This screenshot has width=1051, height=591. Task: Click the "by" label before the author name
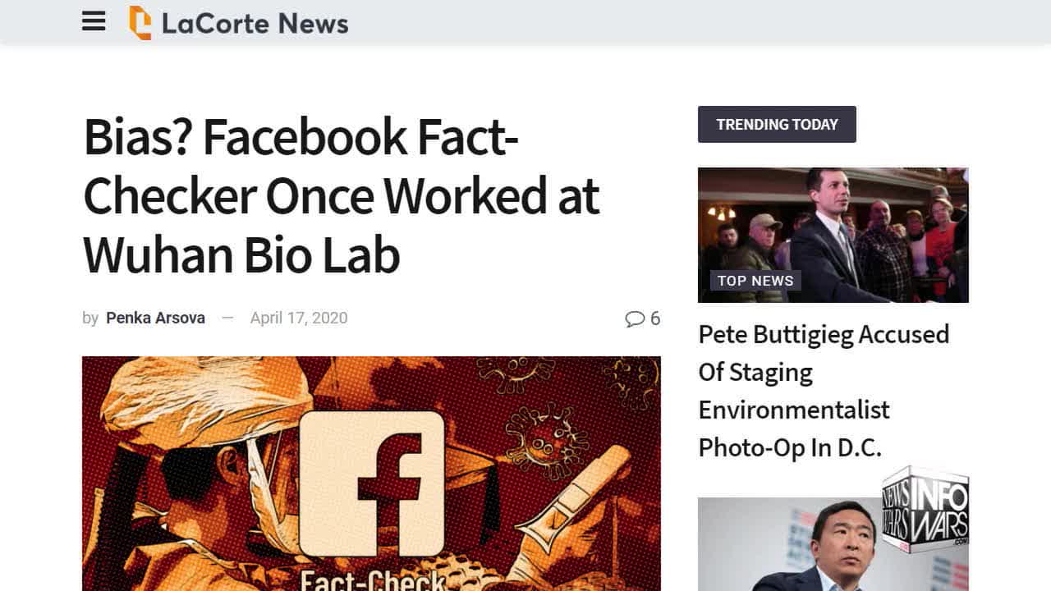tap(90, 318)
